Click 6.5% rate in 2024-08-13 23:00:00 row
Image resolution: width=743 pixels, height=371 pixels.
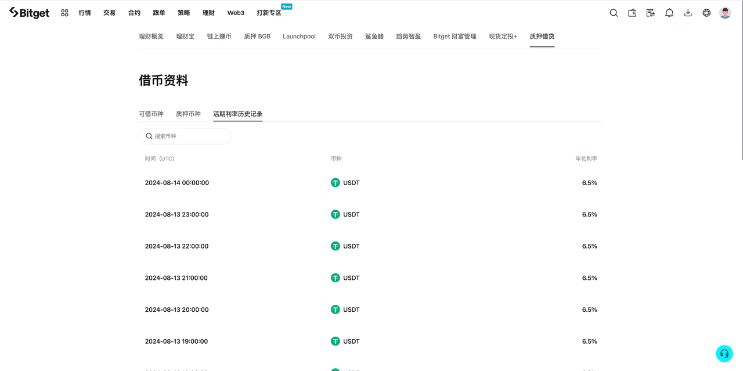[590, 214]
